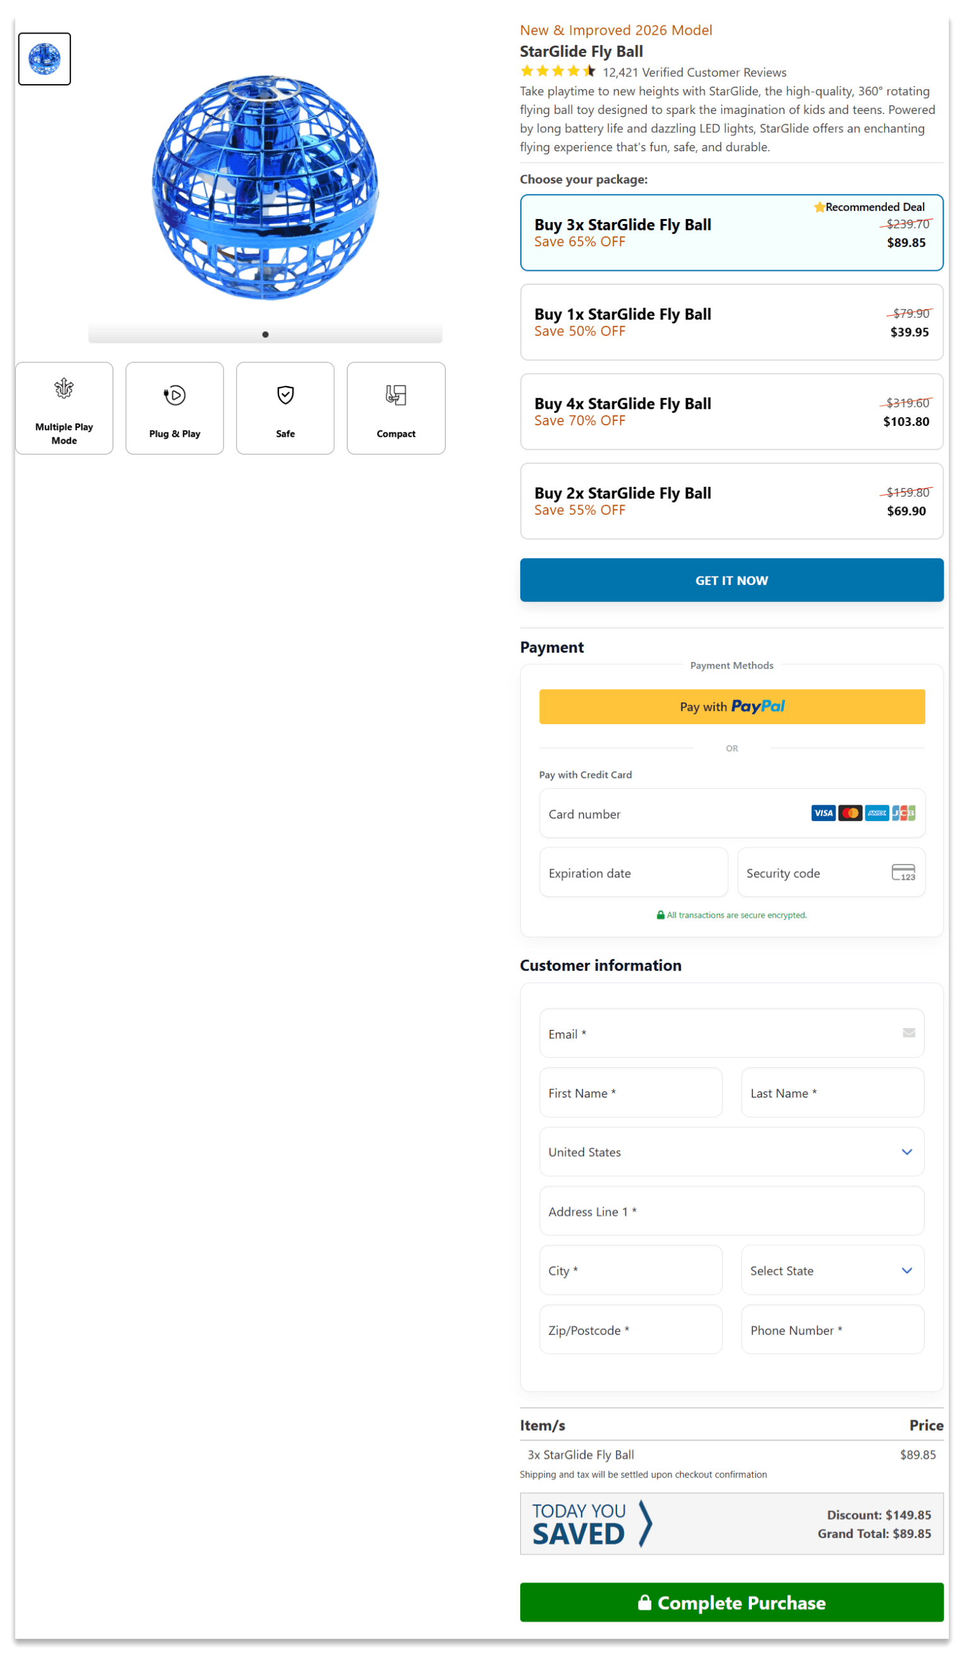Viewport: 964px width, 1654px height.
Task: Click the $69.90 price
Action: (906, 511)
